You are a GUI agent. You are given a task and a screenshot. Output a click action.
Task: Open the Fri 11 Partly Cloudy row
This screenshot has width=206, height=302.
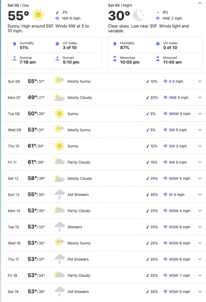tap(105, 162)
